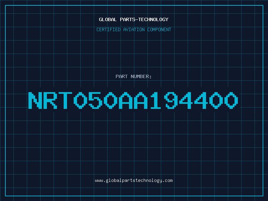Click the word COMPONENT in the subtitle
Image resolution: width=268 pixels, height=201 pixels.
159,29
